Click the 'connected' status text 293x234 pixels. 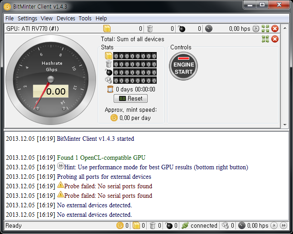click(x=204, y=225)
